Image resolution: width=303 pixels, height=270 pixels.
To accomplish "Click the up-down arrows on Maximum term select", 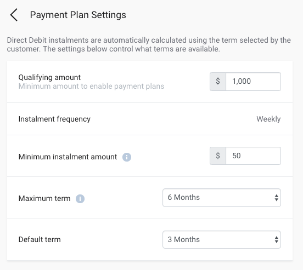I will pyautogui.click(x=276, y=198).
